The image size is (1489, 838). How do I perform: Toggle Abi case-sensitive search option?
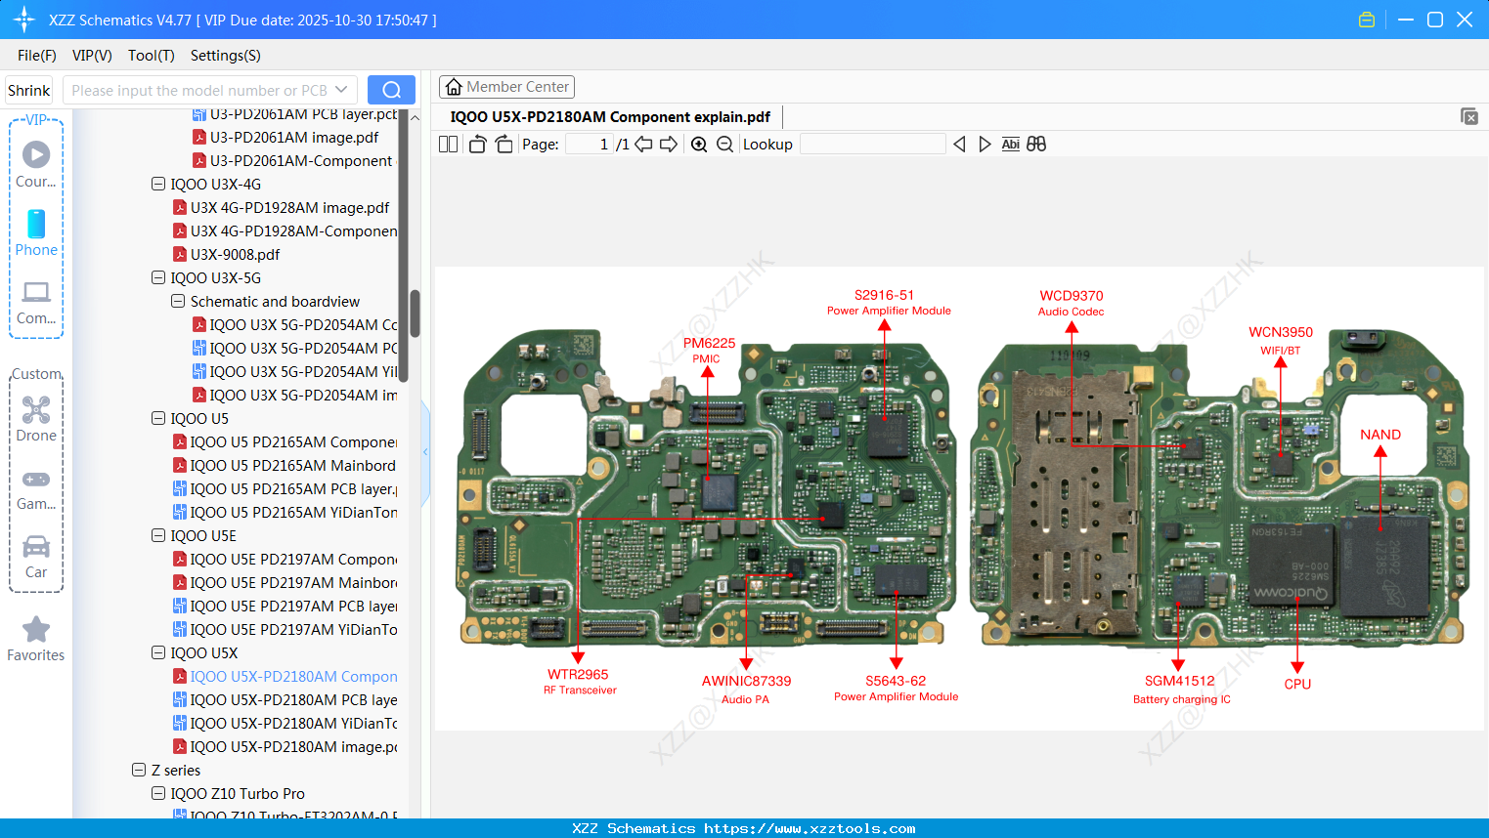tap(1010, 144)
